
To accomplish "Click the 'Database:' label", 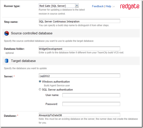I will pyautogui.click(x=10, y=116).
